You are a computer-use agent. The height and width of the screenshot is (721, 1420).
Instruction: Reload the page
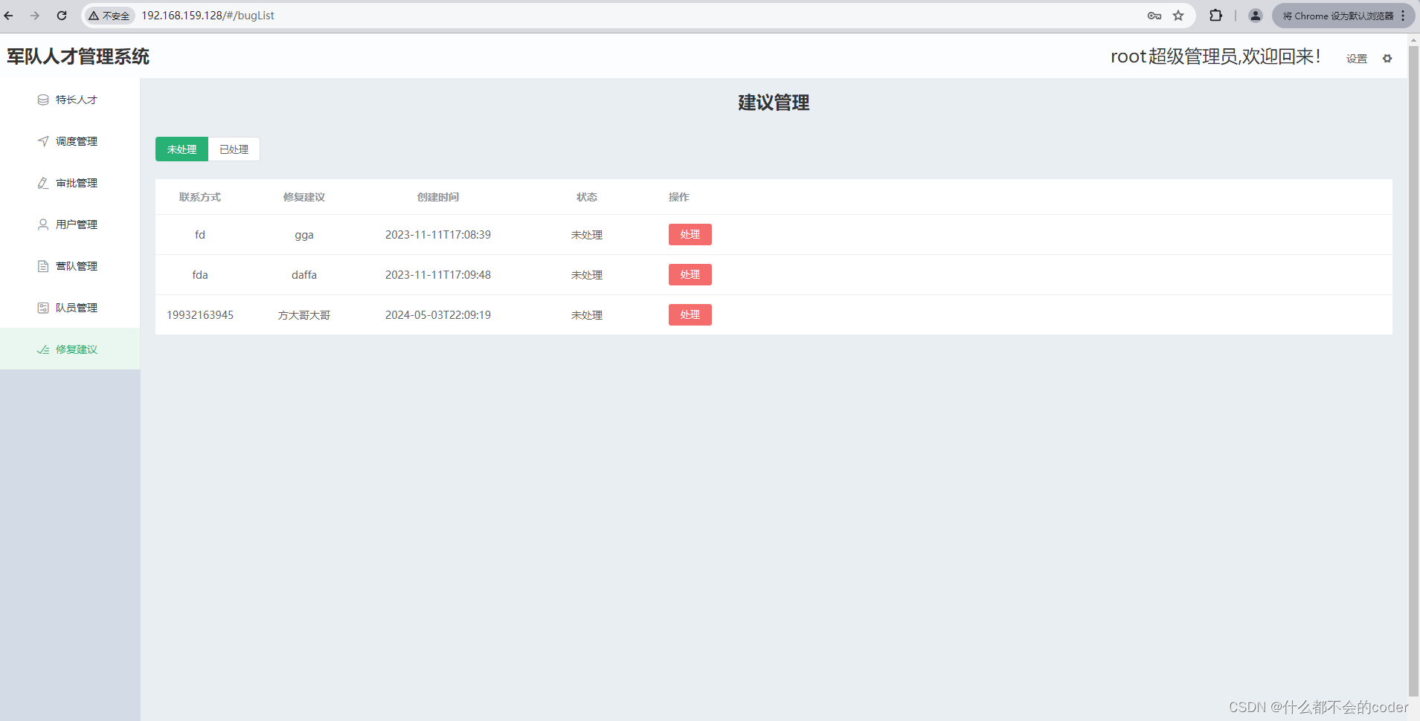pos(62,16)
